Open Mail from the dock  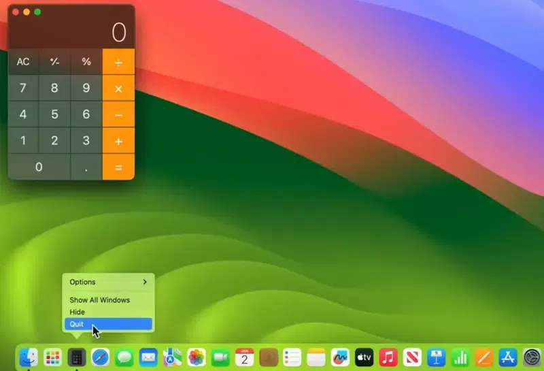(148, 357)
